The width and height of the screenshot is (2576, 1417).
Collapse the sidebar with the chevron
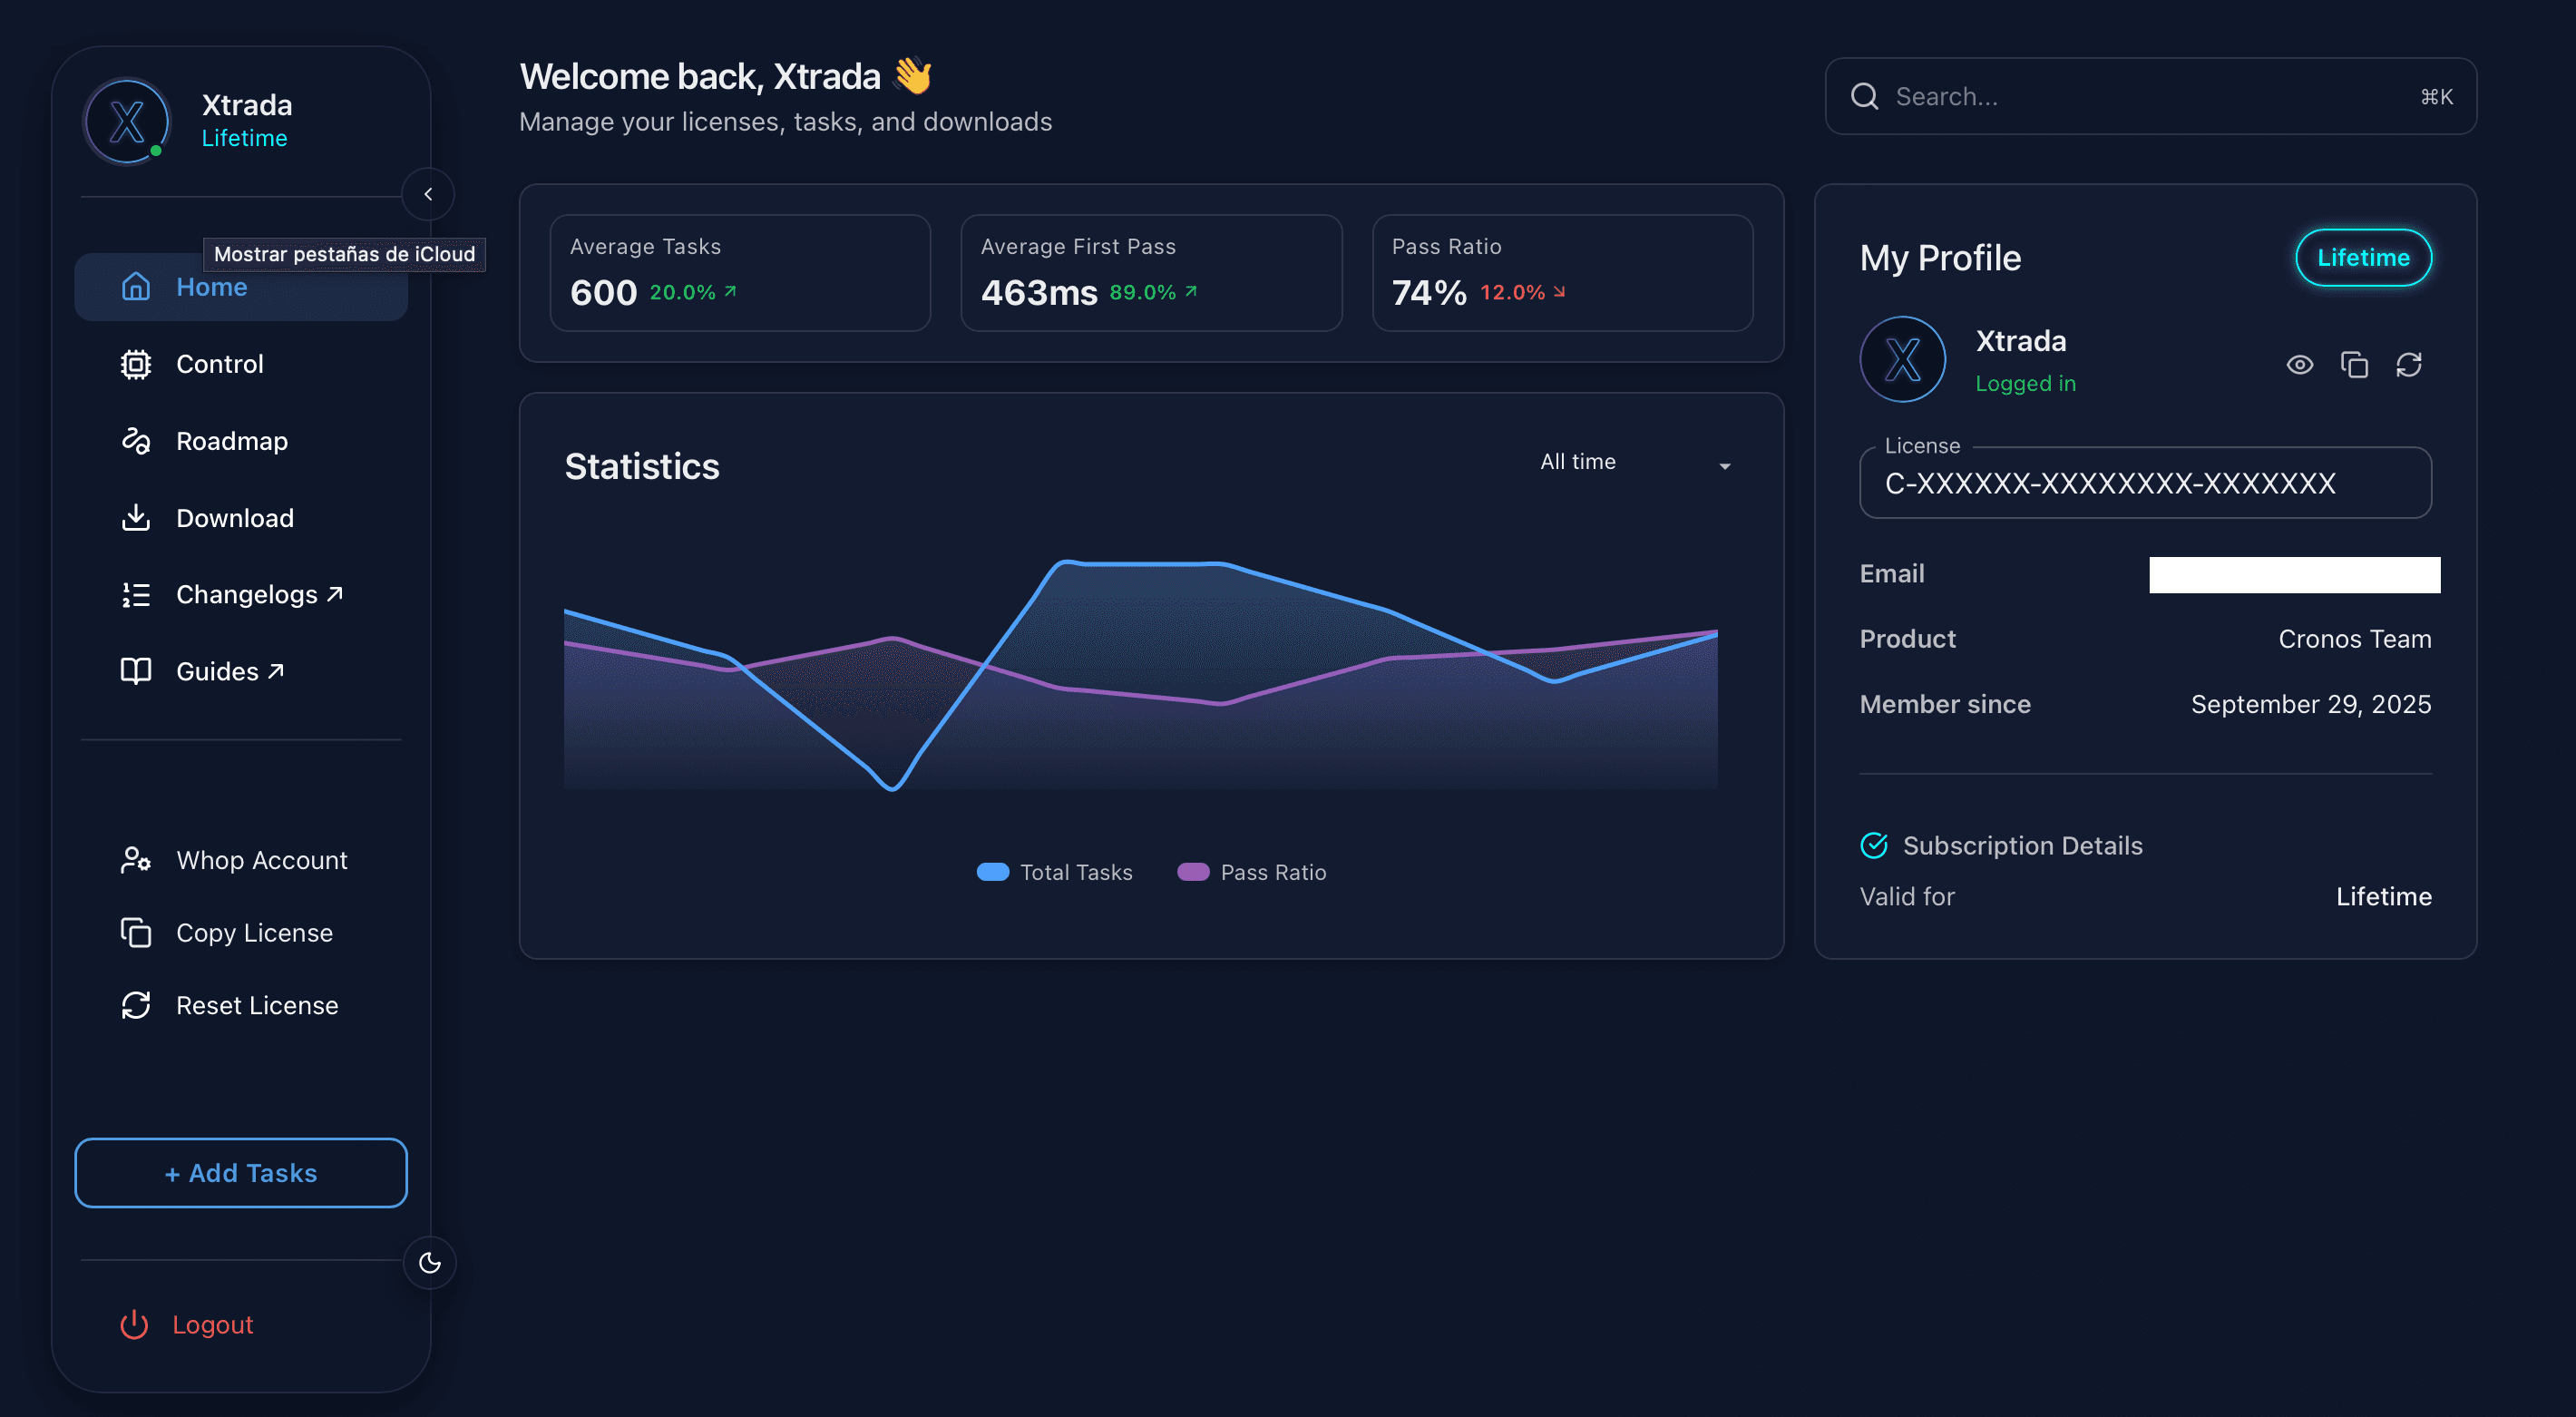pyautogui.click(x=428, y=194)
